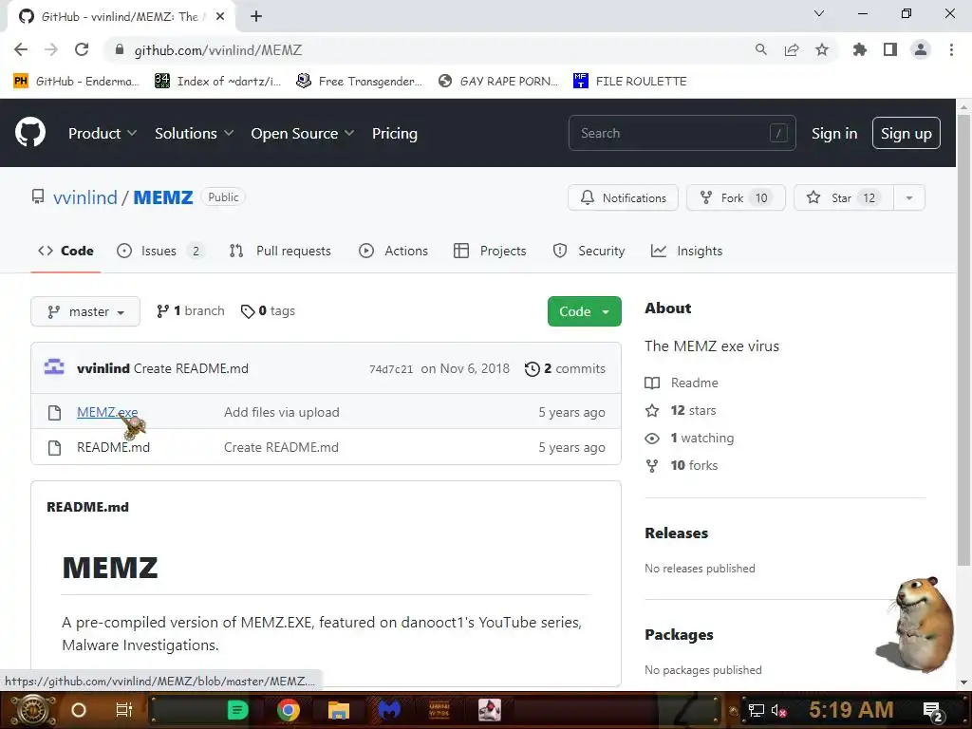Click the GitHub Octocat logo
The width and height of the screenshot is (972, 729).
coord(30,132)
